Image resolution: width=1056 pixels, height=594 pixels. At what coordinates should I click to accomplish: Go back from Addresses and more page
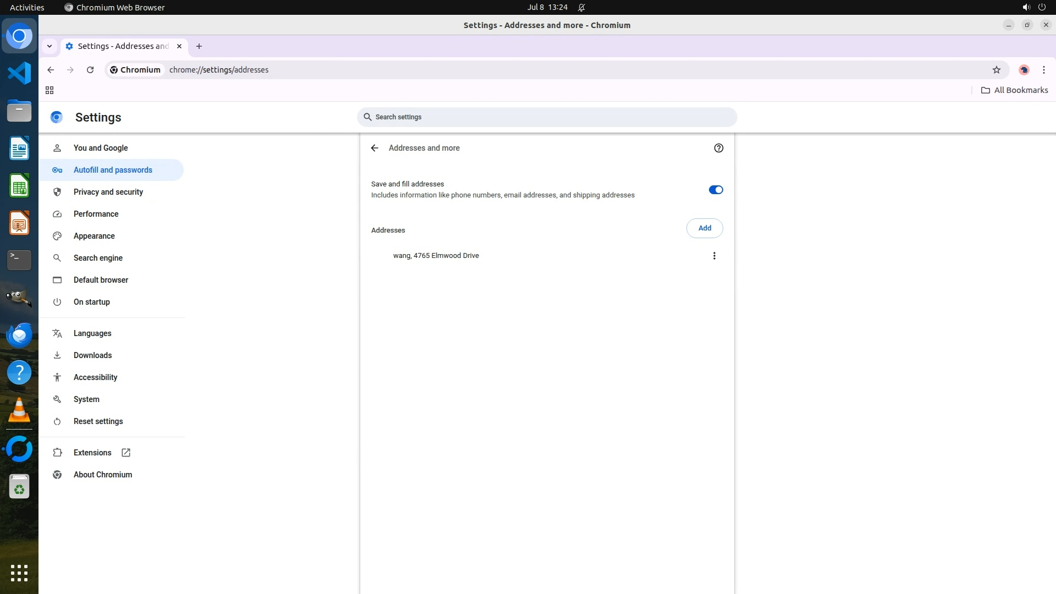(x=375, y=148)
